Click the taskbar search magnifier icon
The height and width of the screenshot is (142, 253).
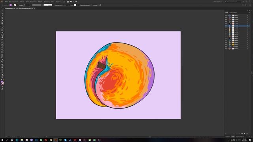coord(7,140)
